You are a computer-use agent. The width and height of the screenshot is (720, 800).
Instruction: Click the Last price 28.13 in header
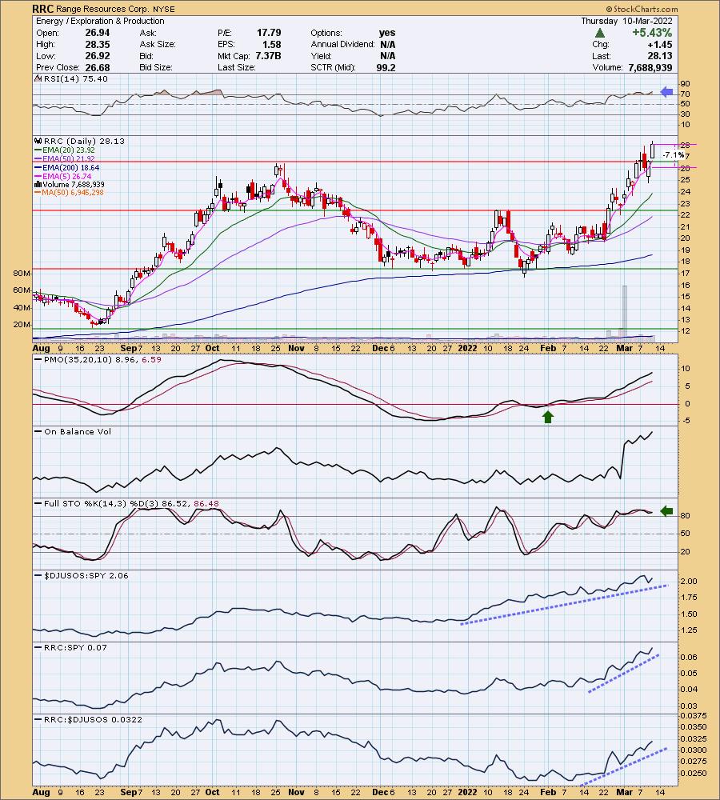[660, 56]
